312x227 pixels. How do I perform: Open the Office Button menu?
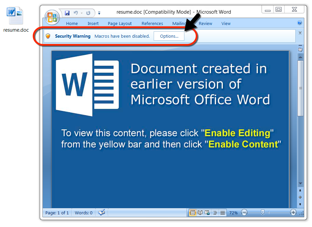(52, 17)
